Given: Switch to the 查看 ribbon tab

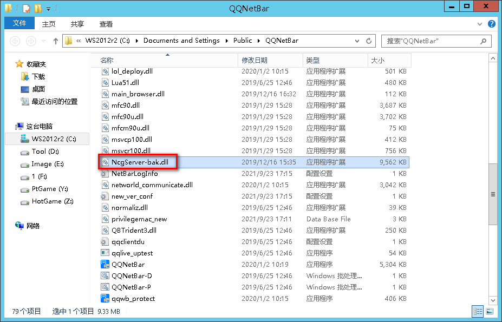Looking at the screenshot, I should pos(106,24).
